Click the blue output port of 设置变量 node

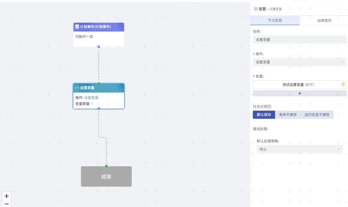click(x=99, y=109)
